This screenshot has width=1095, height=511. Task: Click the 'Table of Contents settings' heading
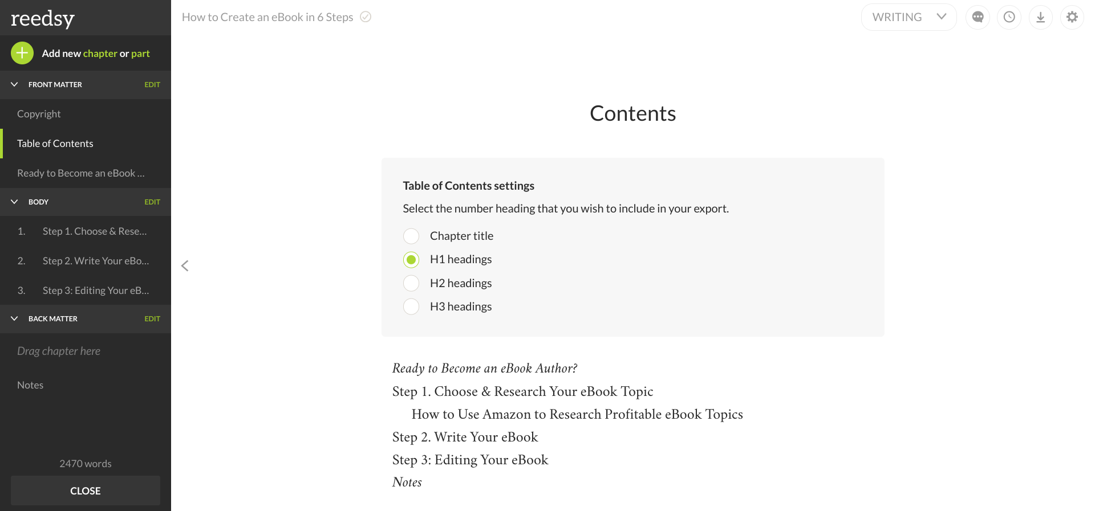469,186
